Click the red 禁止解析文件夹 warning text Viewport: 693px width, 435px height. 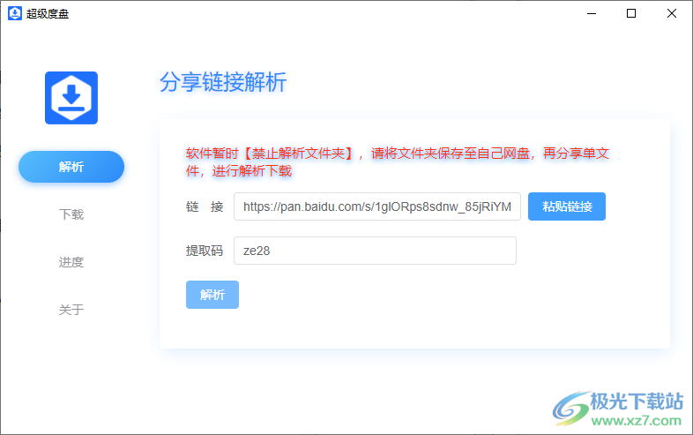point(398,162)
